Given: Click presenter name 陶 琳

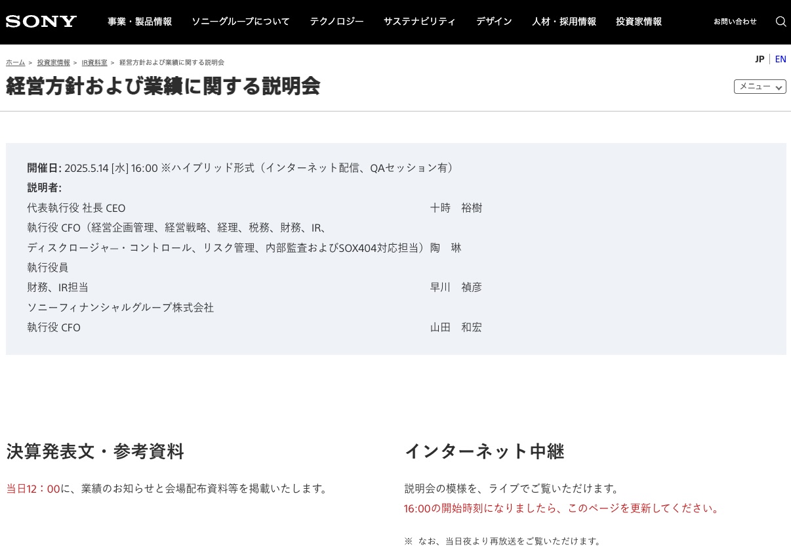Looking at the screenshot, I should [x=446, y=248].
